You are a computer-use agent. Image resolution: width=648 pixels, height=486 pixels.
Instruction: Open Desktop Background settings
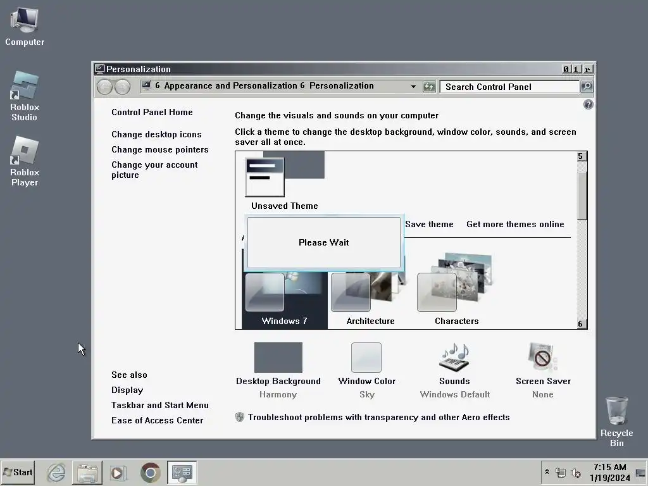pos(278,370)
